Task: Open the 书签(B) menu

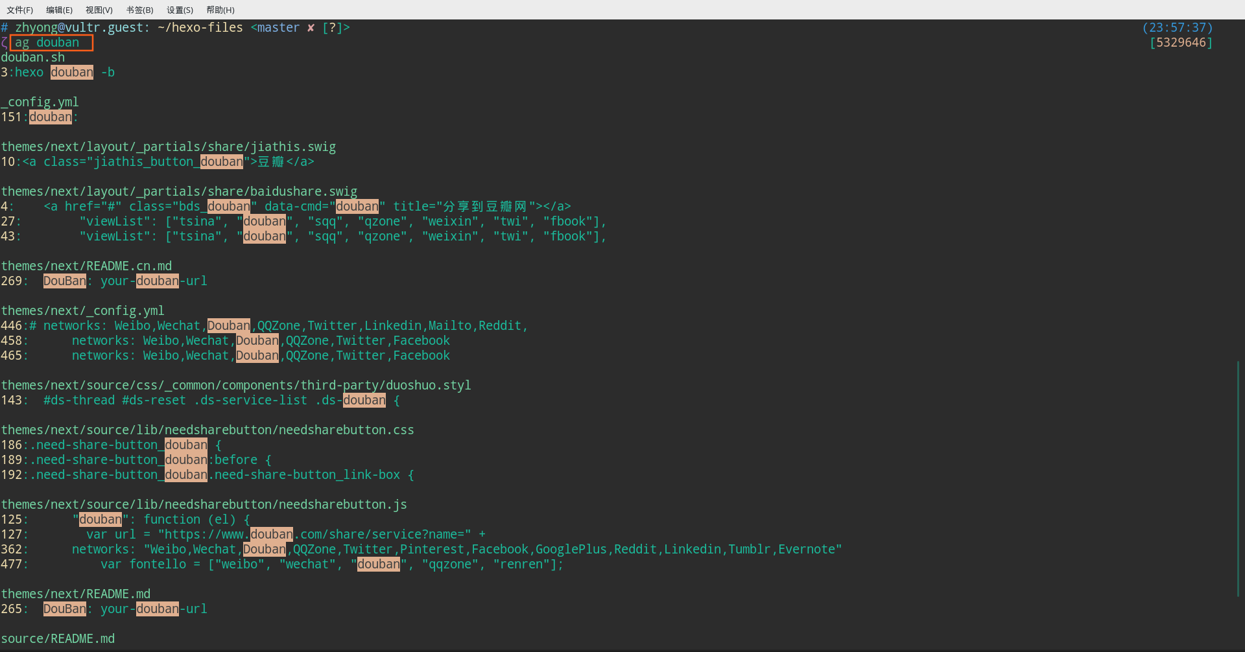Action: (139, 10)
